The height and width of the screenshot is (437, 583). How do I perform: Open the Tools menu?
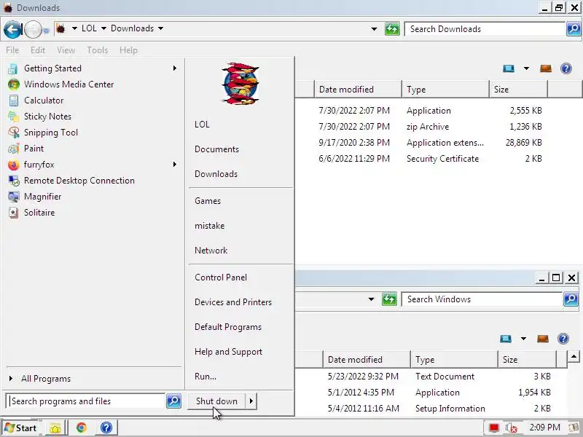pyautogui.click(x=97, y=50)
